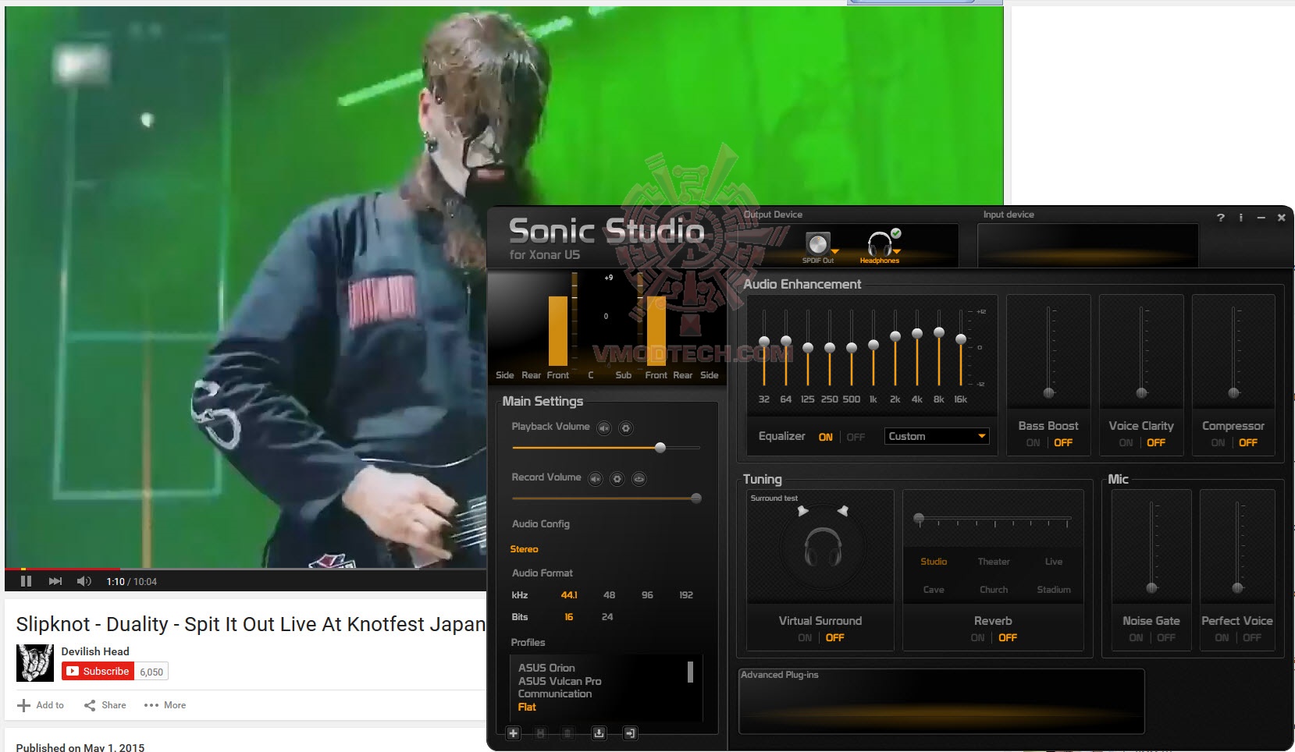This screenshot has width=1295, height=752.
Task: Enable Voice Clarity with ON
Action: (1126, 443)
